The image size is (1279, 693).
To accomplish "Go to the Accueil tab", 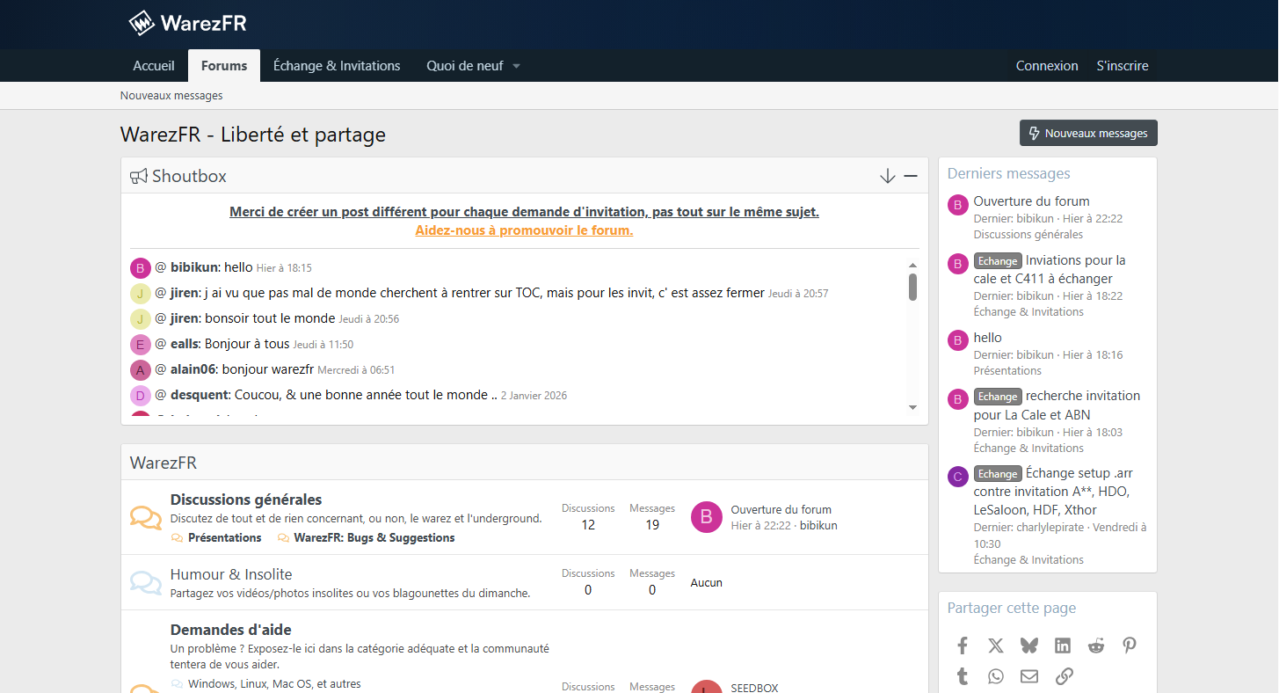I will tap(154, 66).
